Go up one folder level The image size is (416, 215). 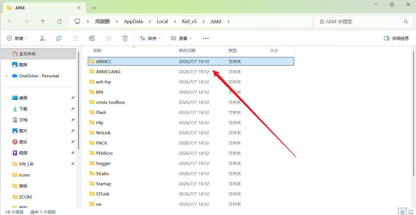click(x=43, y=21)
